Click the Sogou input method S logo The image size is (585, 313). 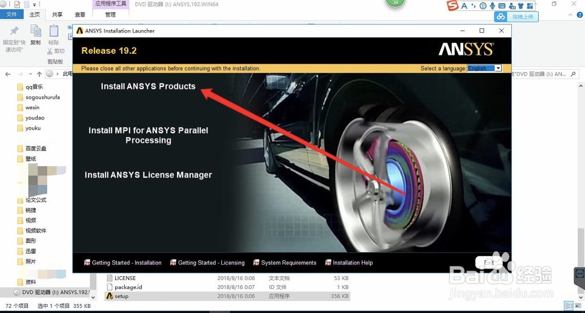(453, 6)
